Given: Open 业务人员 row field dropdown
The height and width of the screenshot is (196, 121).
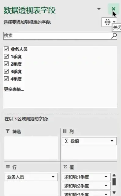Looking at the screenshot, I should coord(53,177).
